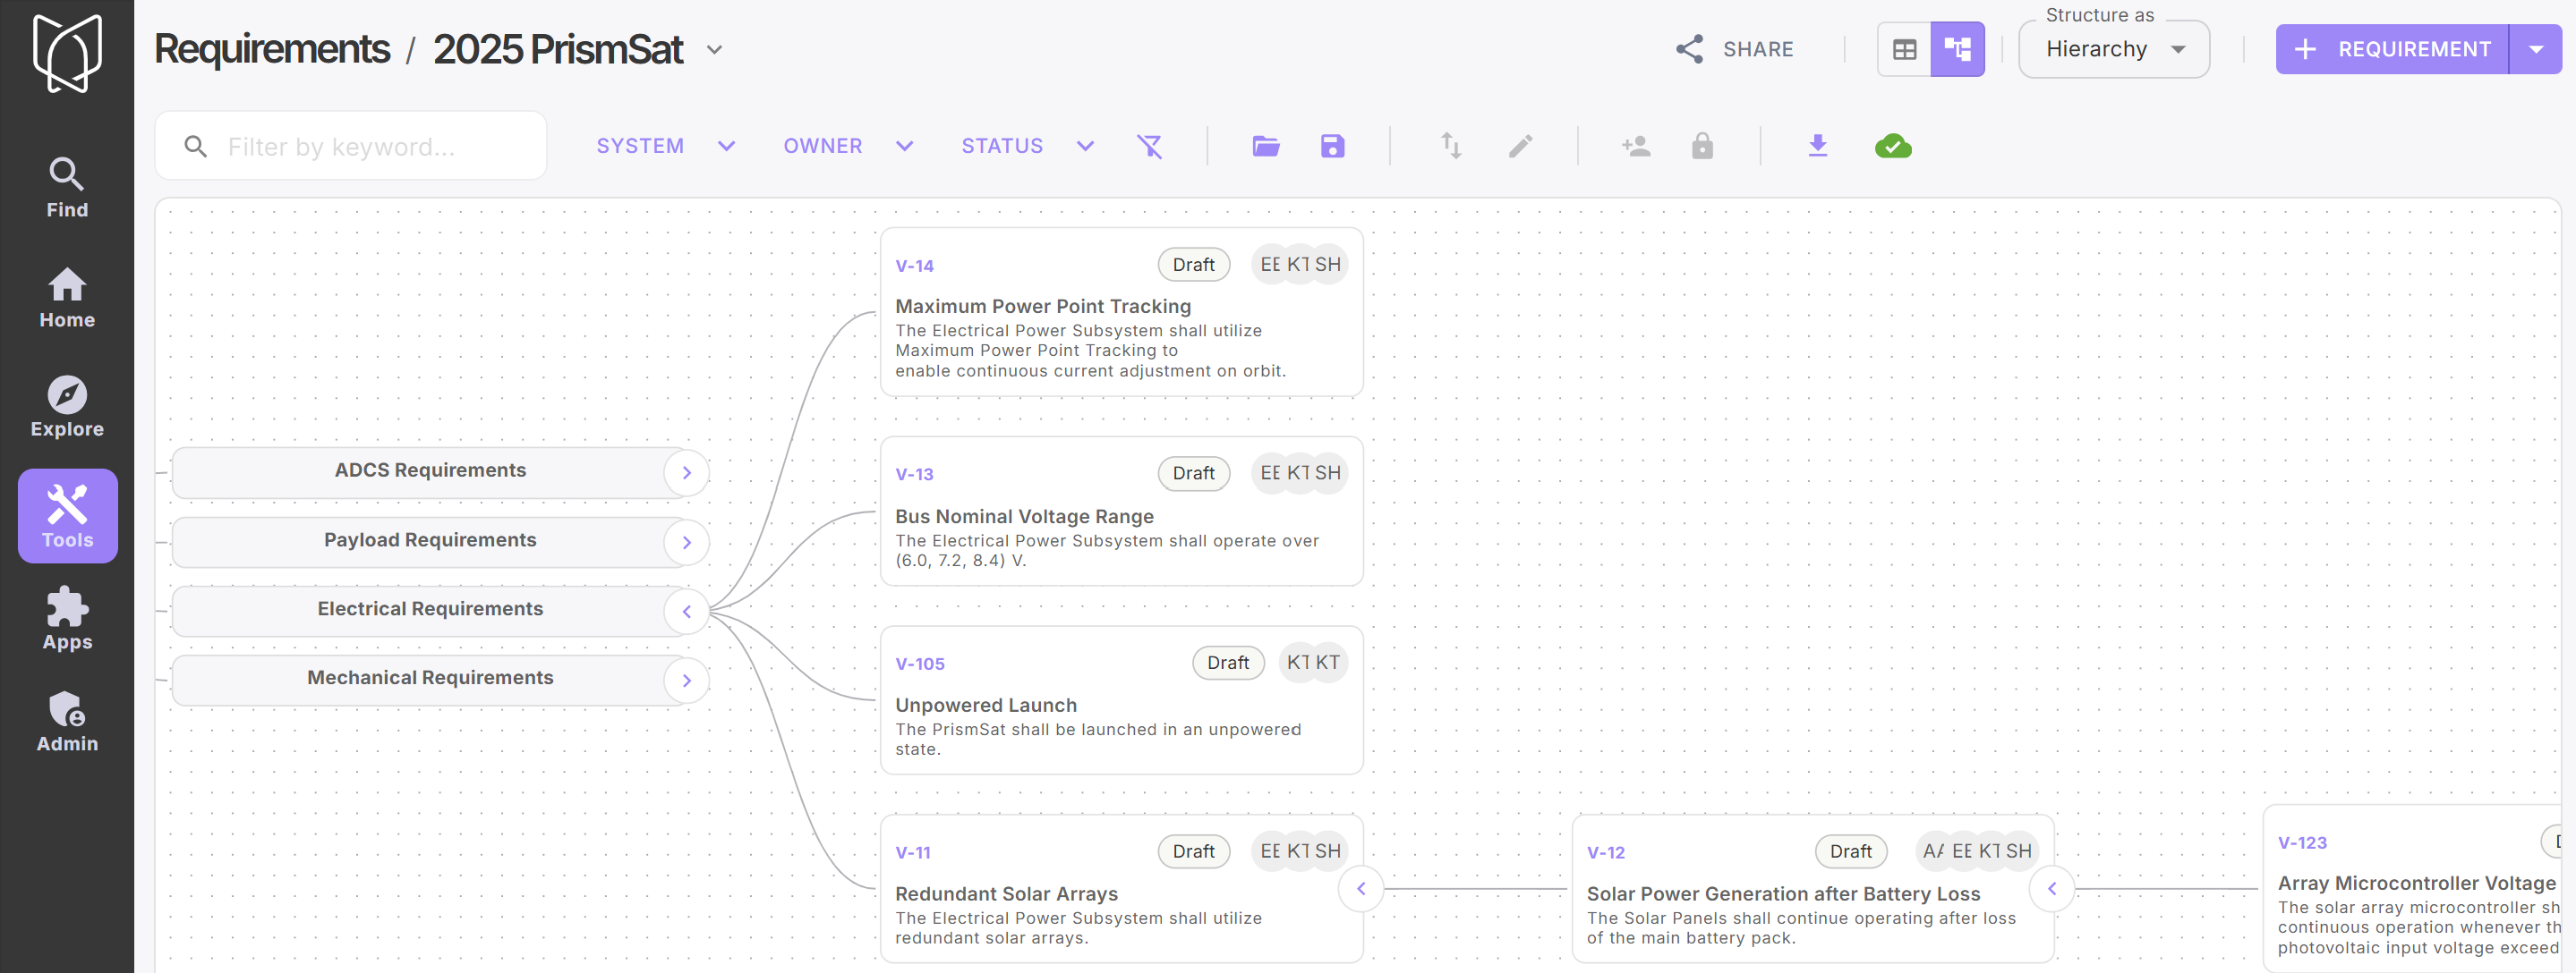This screenshot has width=2576, height=973.
Task: Click the save disk icon
Action: point(1332,147)
